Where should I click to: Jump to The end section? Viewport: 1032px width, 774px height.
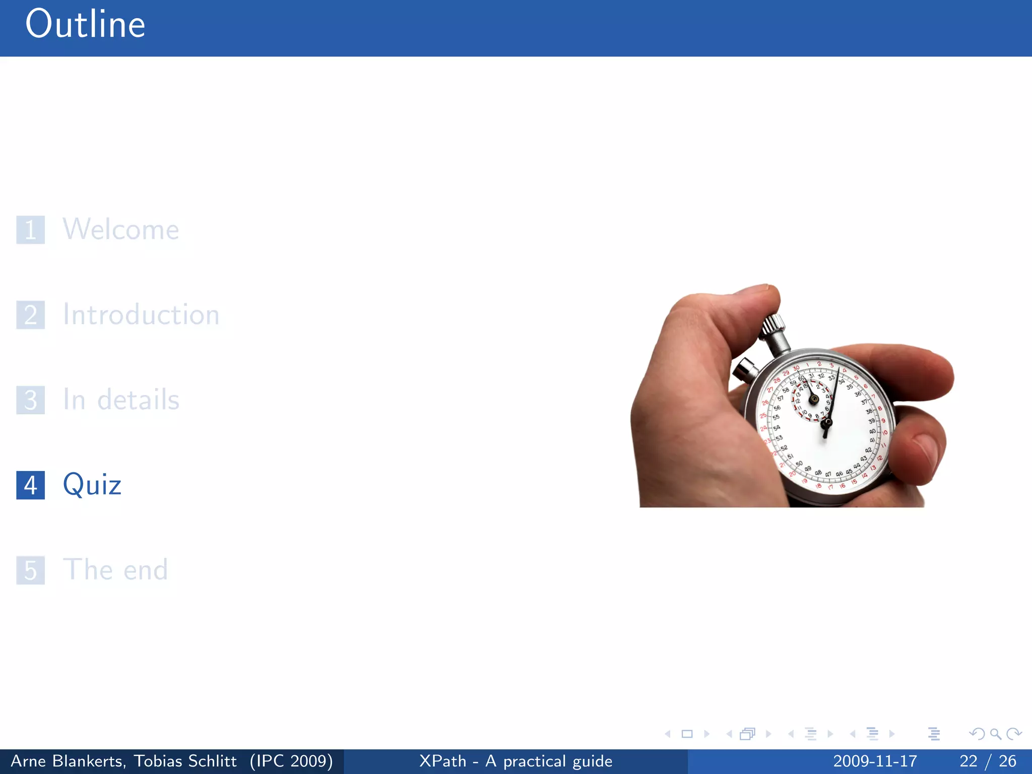(x=115, y=570)
